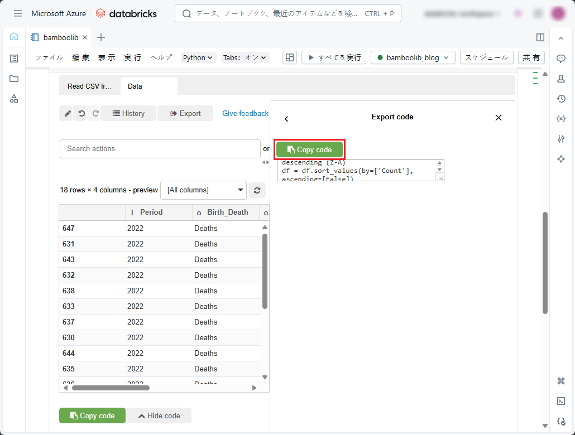Open the Assistant sparkle icon
The height and width of the screenshot is (435, 575).
[561, 159]
